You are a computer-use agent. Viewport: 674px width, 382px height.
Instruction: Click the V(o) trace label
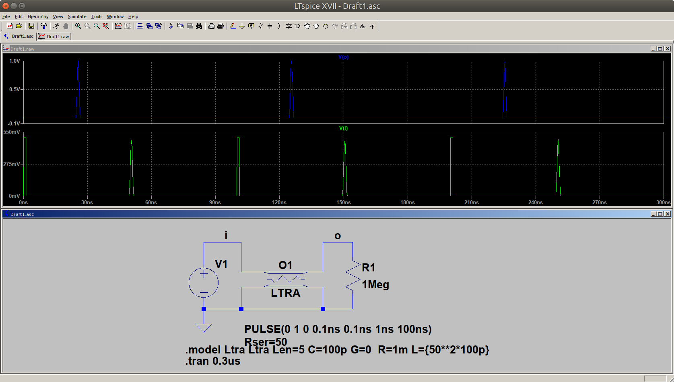pyautogui.click(x=343, y=57)
